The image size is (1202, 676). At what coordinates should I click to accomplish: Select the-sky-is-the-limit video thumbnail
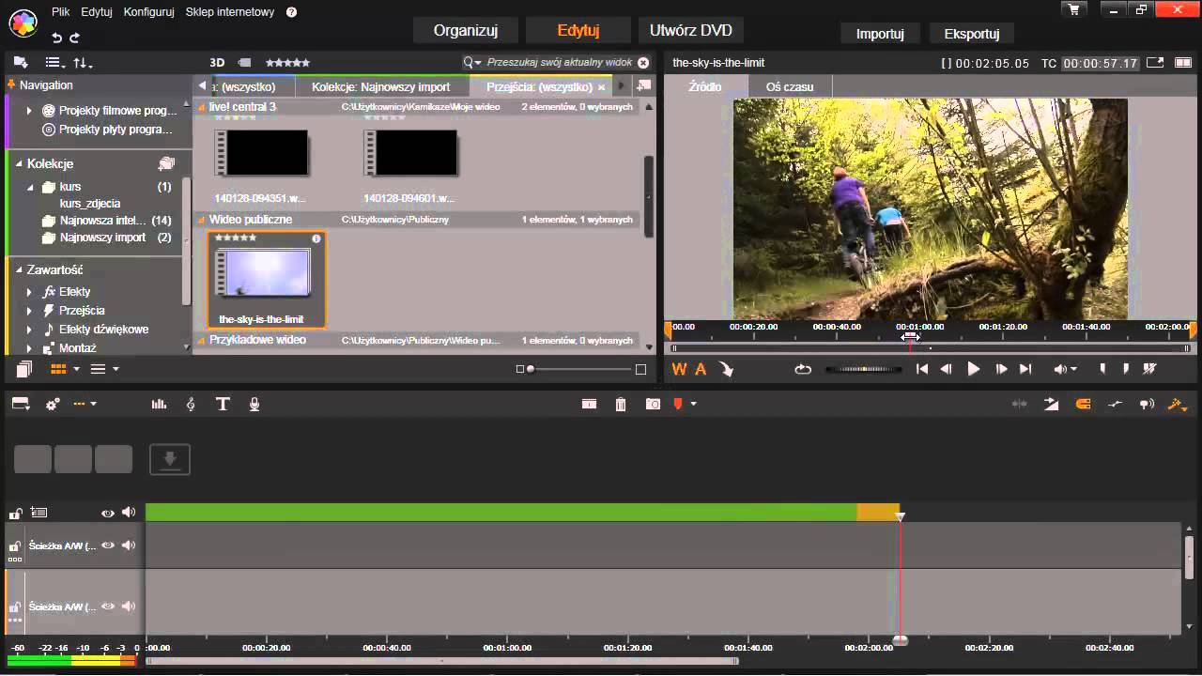[x=267, y=279]
